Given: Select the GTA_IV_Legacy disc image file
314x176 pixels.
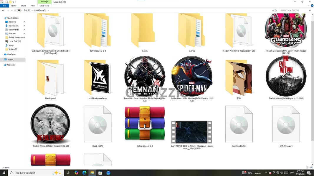Looking at the screenshot, I should click(x=286, y=124).
